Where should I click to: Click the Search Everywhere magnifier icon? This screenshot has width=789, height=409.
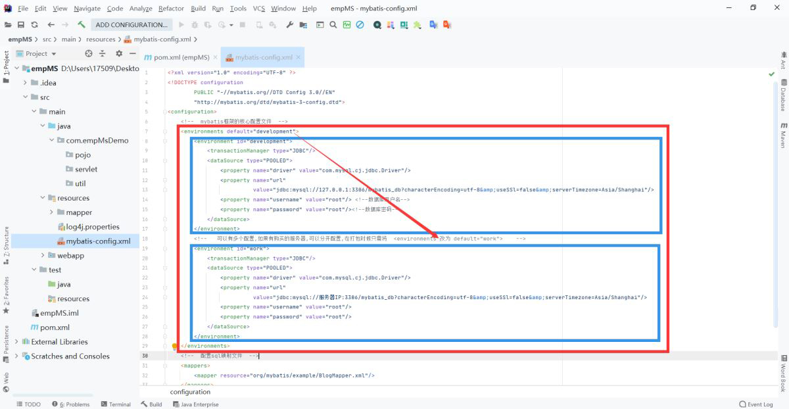(x=333, y=25)
